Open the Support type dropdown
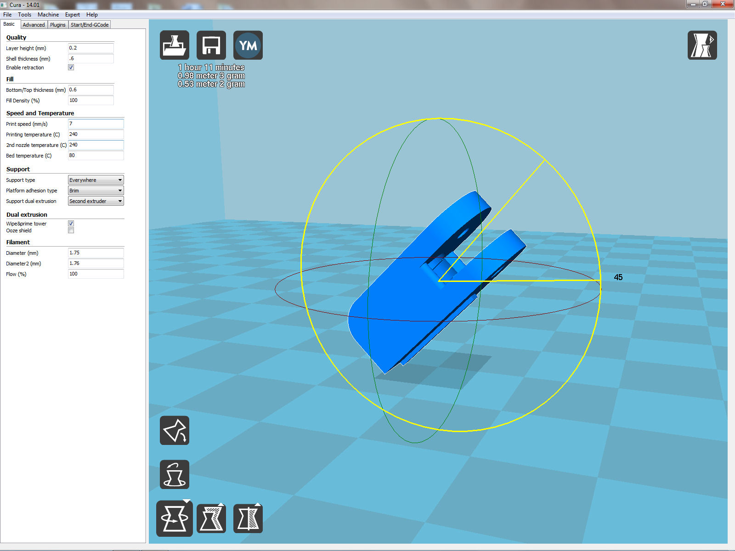 pyautogui.click(x=96, y=180)
